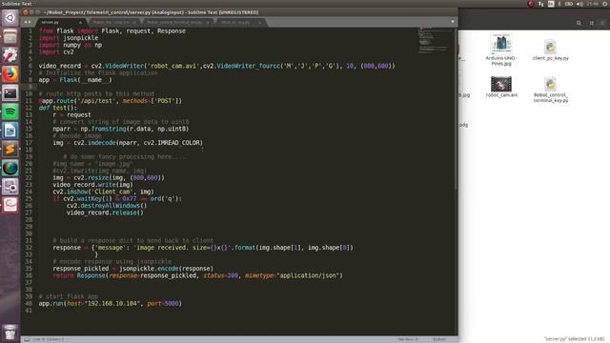Viewport: 610px width, 343px height.
Task: Place cursor on 'import numpy as np' line
Action: [x=71, y=45]
